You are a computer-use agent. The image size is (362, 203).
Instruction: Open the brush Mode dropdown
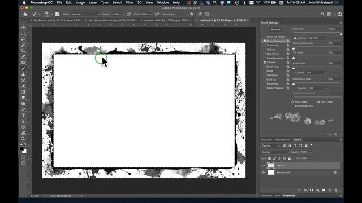[85, 14]
